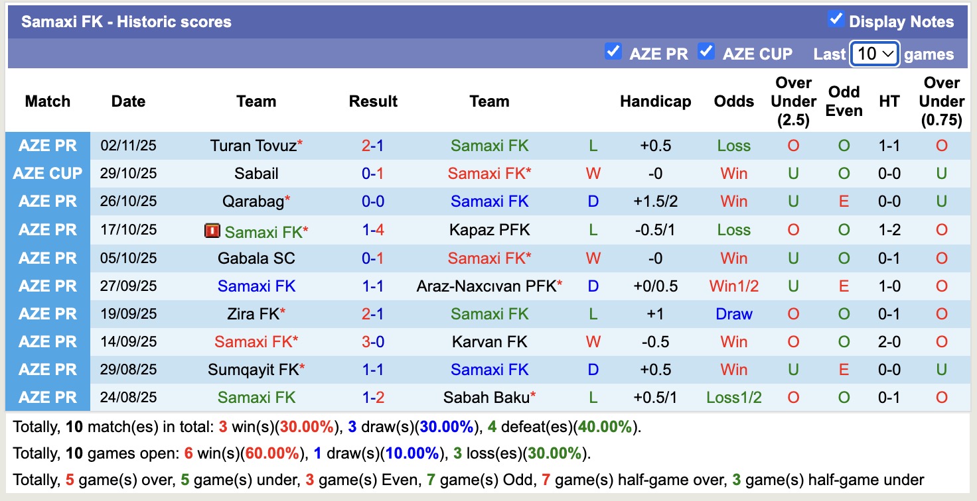Open the Last games count dropdown

click(875, 54)
